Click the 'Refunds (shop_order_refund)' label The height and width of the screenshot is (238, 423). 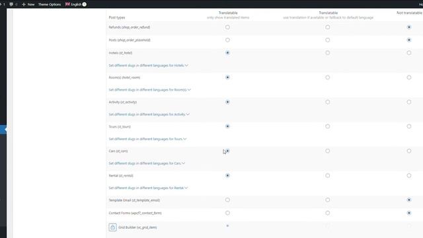[130, 27]
